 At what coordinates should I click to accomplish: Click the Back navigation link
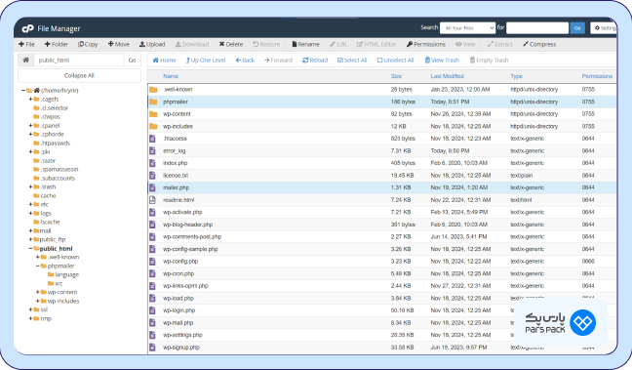(245, 61)
